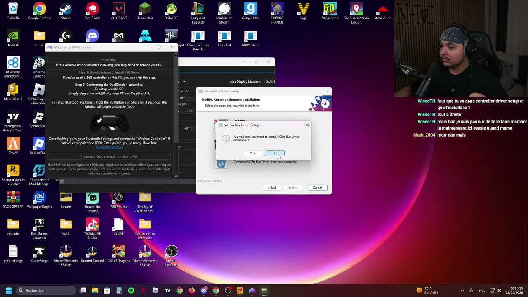Open the Marbles on Stream shortcut
Screen dimensions: 528x297
click(224, 14)
